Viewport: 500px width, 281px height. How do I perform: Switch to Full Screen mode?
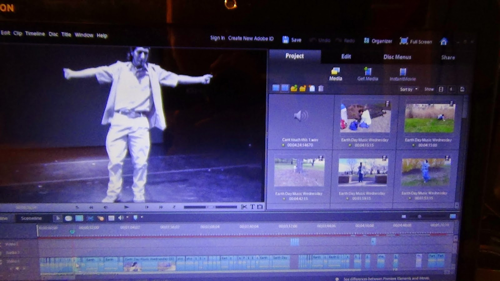[416, 41]
